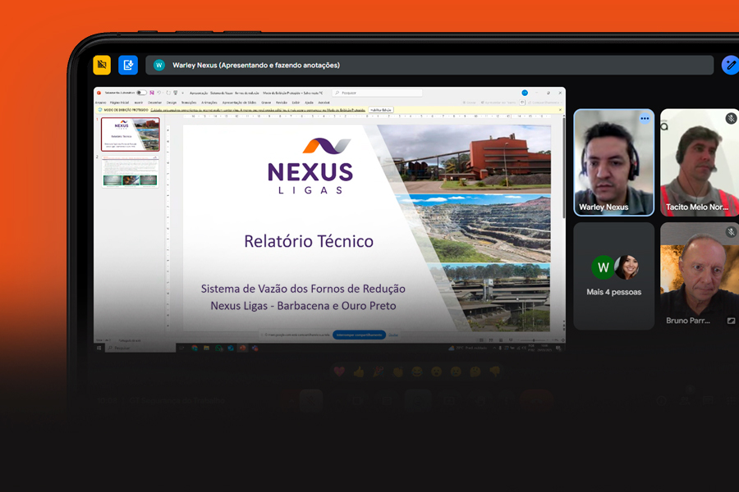Close the protected view yellow message bar

click(x=560, y=110)
